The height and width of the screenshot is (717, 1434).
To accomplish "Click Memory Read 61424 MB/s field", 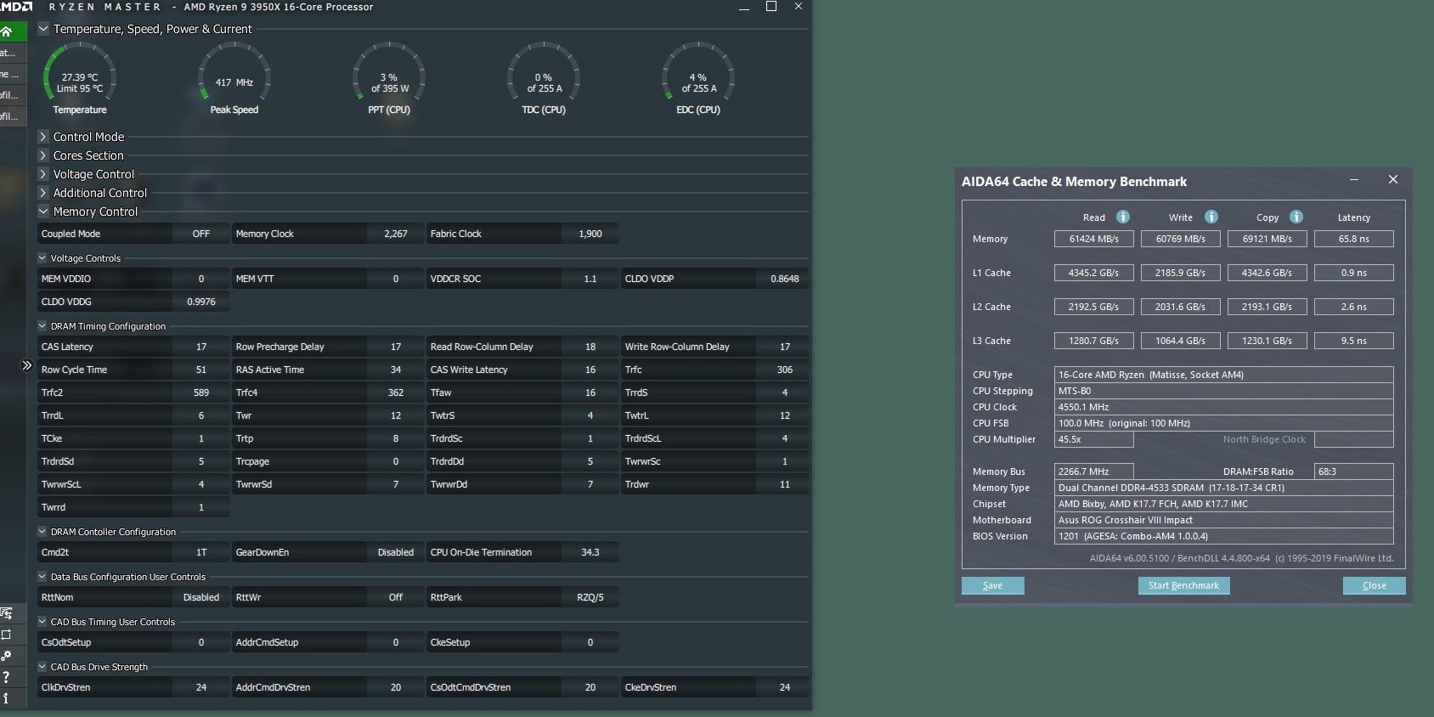I will point(1094,239).
